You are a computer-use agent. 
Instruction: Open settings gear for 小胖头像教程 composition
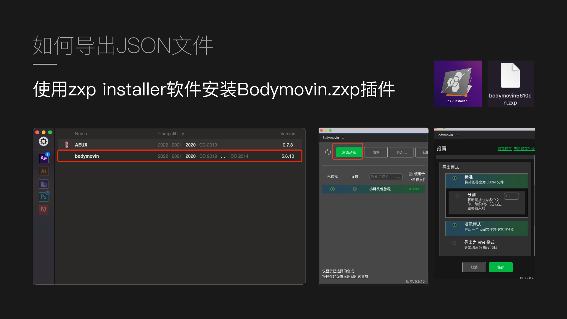(x=354, y=189)
